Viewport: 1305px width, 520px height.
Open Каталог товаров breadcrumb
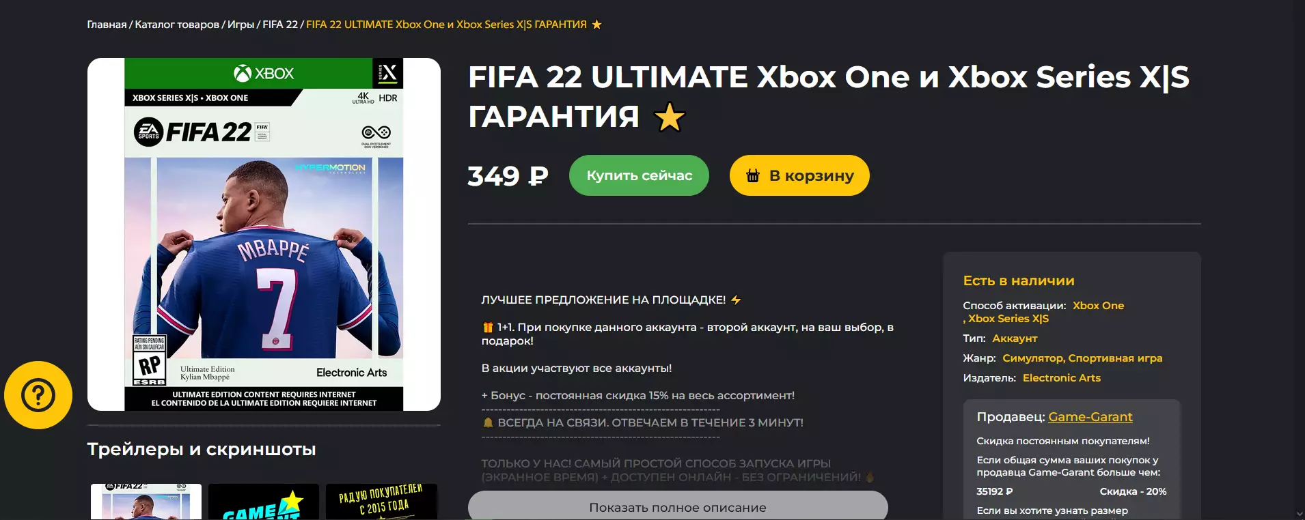point(177,25)
